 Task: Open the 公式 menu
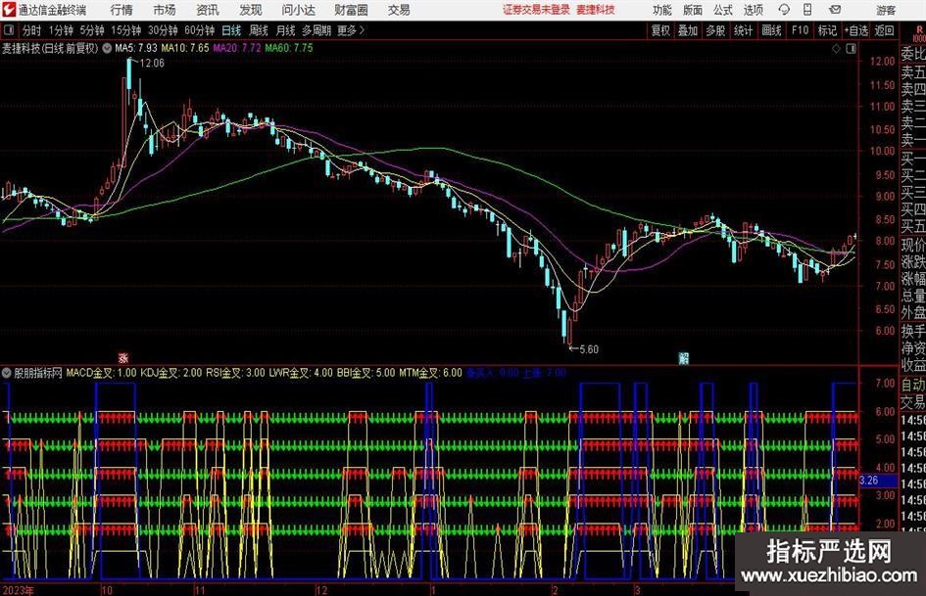[723, 10]
